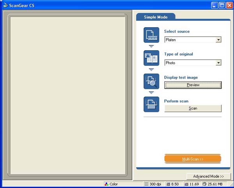Click inside the empty preview area
The height and width of the screenshot is (188, 234).
pyautogui.click(x=68, y=95)
